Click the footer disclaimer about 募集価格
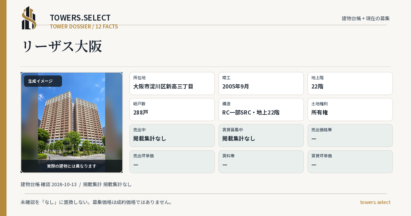Viewport: 411px width, 216px height. [x=96, y=202]
